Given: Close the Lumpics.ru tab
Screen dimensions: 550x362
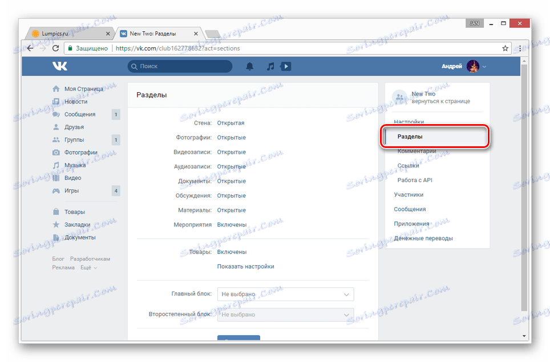Looking at the screenshot, I should (x=108, y=34).
